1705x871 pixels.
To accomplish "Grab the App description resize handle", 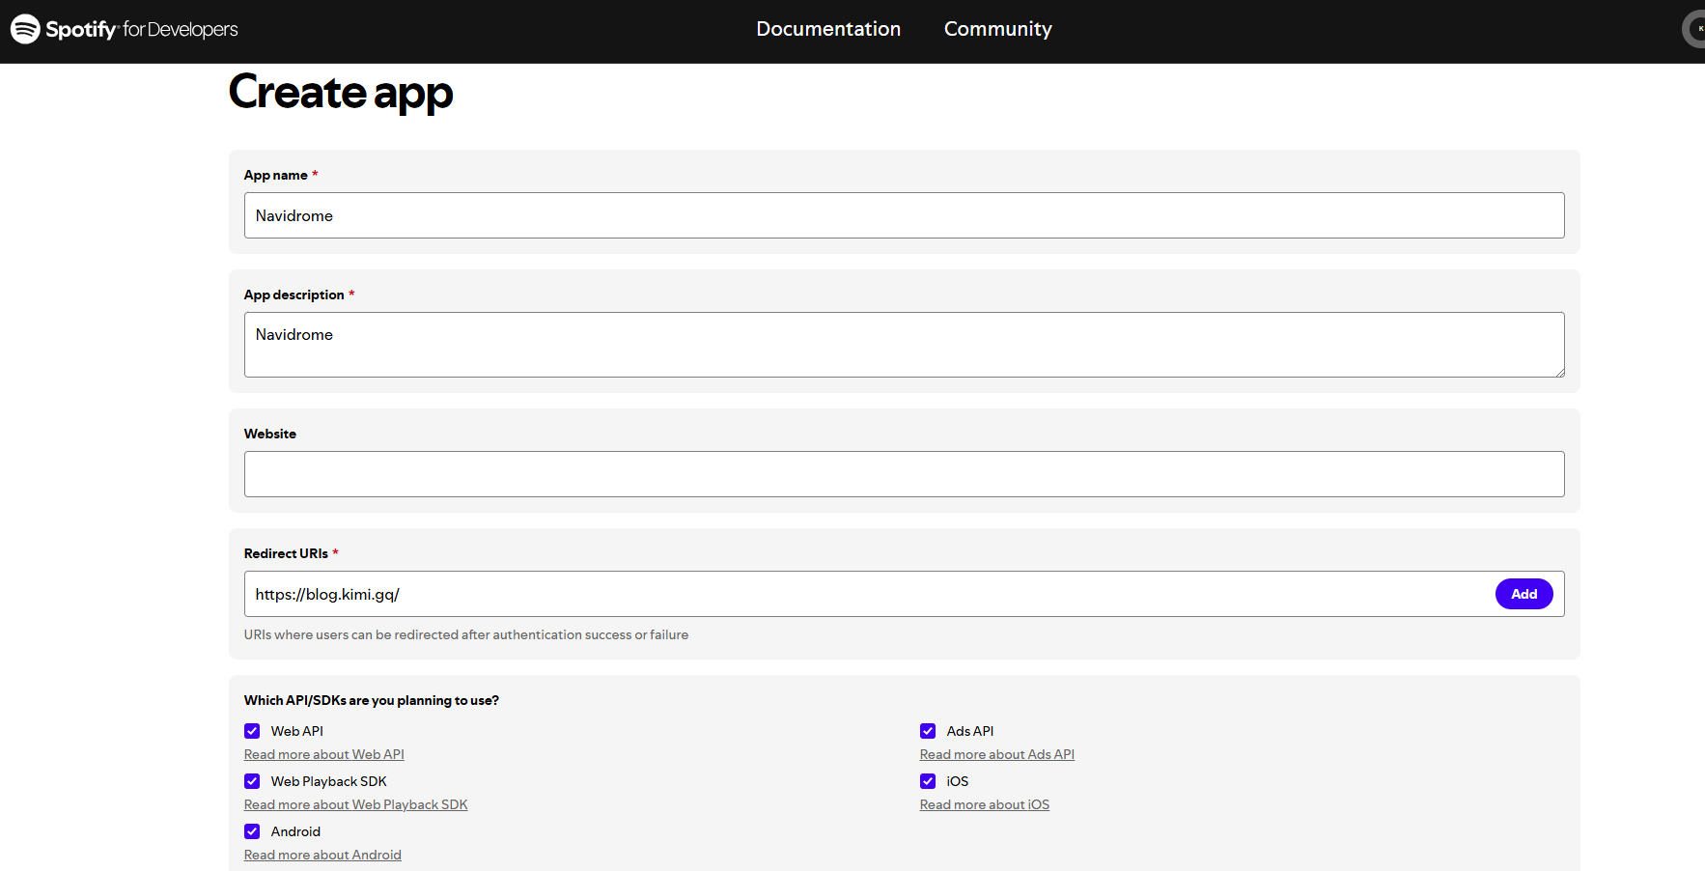I will (x=1559, y=372).
